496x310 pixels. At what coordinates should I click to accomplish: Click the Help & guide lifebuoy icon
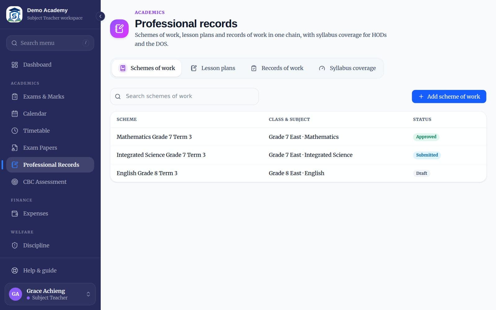[x=15, y=271]
